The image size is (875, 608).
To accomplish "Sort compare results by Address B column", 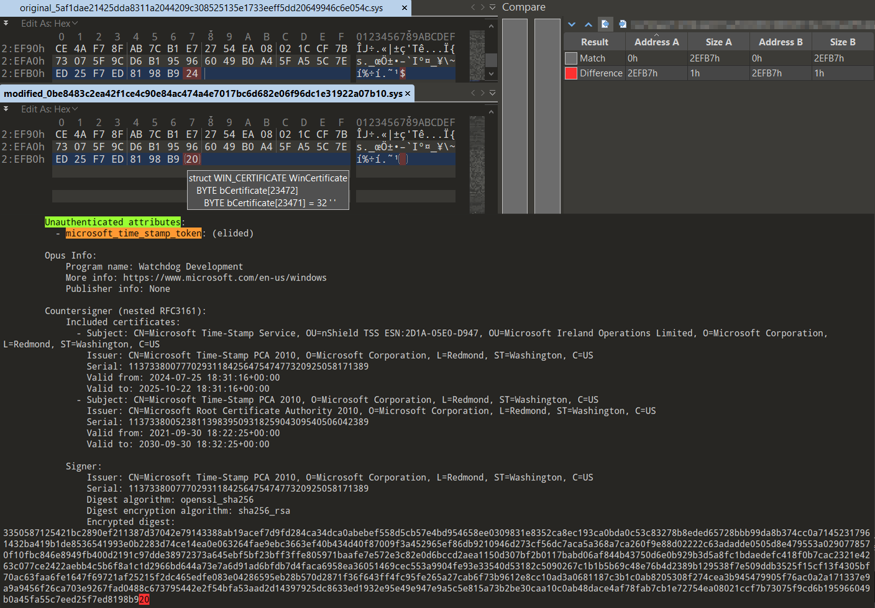I will coord(781,42).
